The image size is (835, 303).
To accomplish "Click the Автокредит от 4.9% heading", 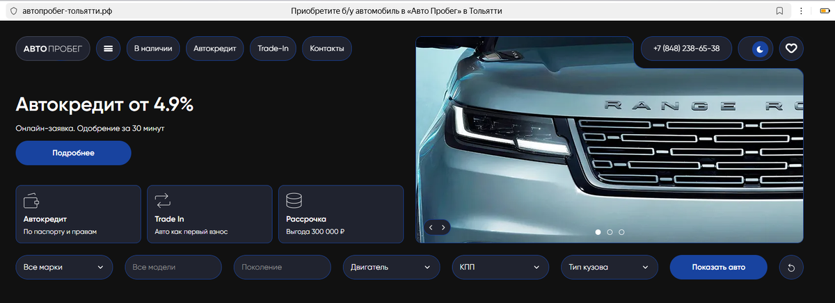I will pyautogui.click(x=104, y=105).
